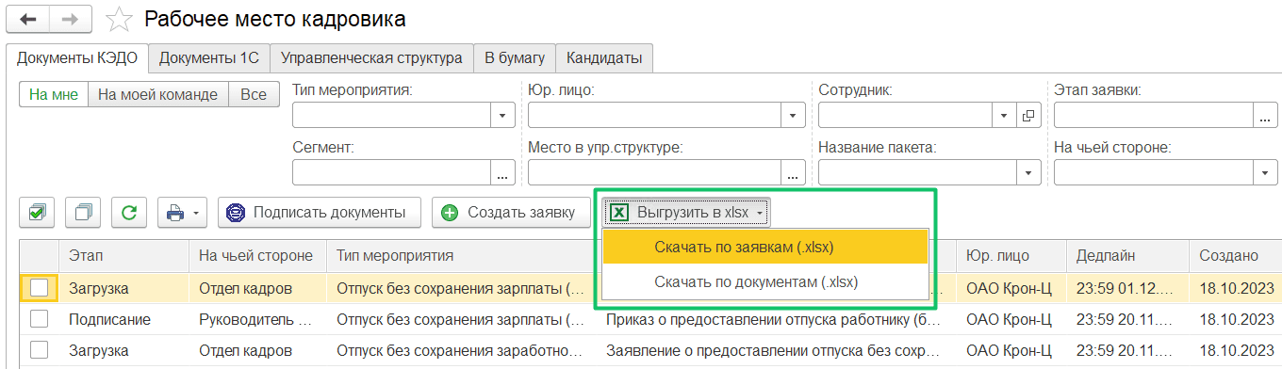1282x369 pixels.
Task: Click into Тип мероприятия input field
Action: click(x=392, y=116)
